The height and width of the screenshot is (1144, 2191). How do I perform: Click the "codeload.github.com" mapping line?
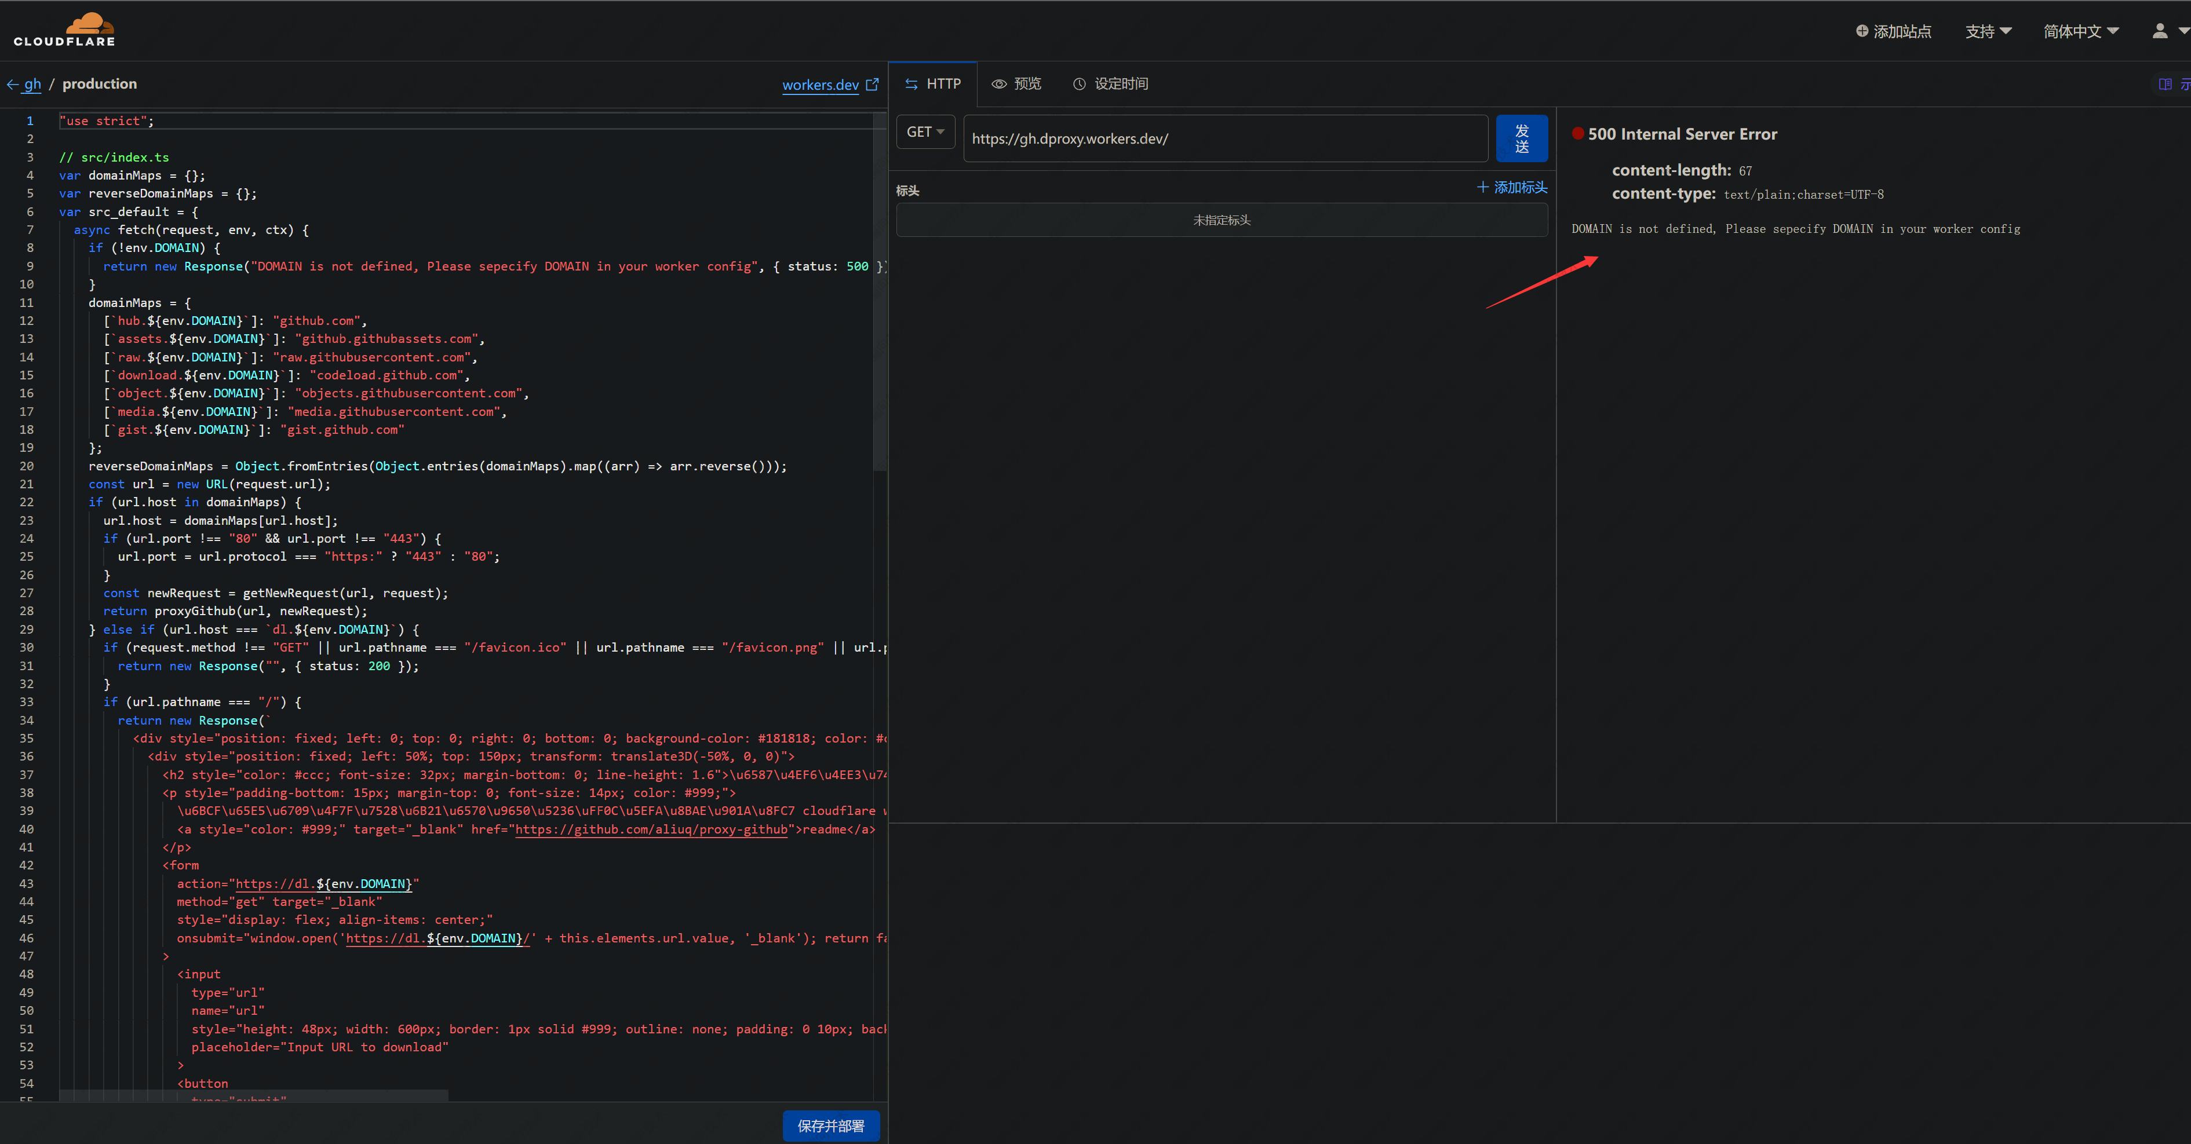pyautogui.click(x=287, y=375)
